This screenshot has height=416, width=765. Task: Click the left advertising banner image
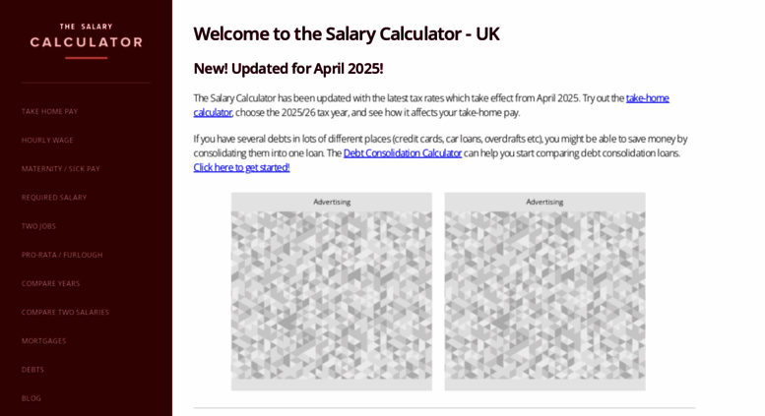click(332, 295)
